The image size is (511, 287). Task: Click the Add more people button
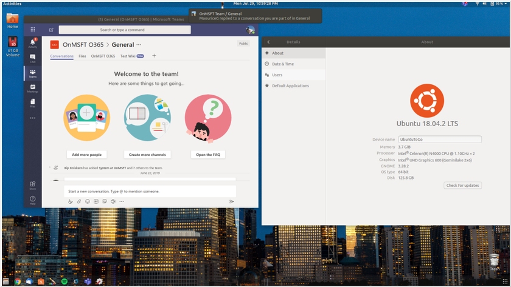pyautogui.click(x=86, y=155)
